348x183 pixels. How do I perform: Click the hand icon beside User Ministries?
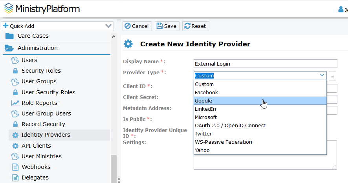tap(15, 156)
